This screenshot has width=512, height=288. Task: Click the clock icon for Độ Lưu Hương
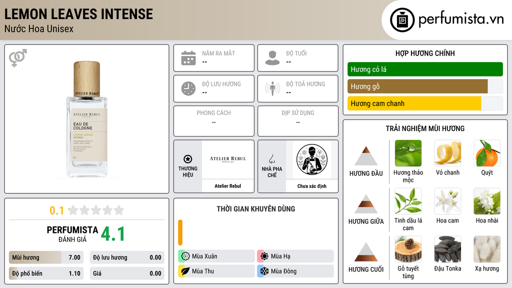pos(188,88)
